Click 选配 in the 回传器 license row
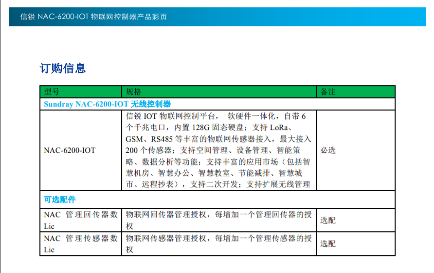The width and height of the screenshot is (434, 273). pyautogui.click(x=328, y=220)
